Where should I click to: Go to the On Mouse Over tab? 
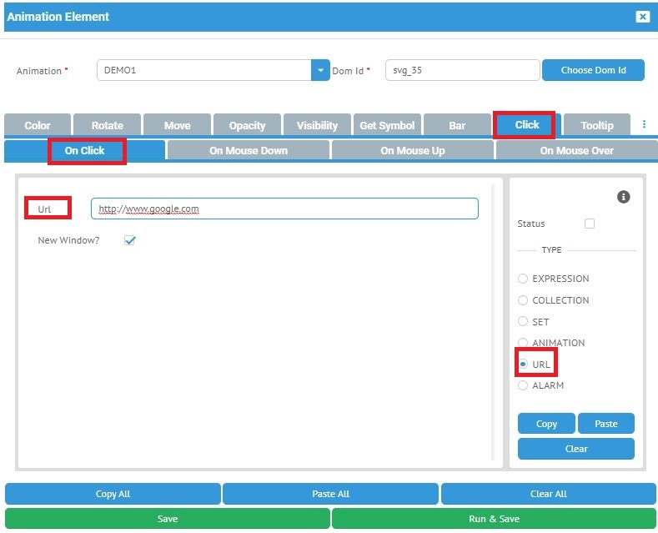point(576,151)
